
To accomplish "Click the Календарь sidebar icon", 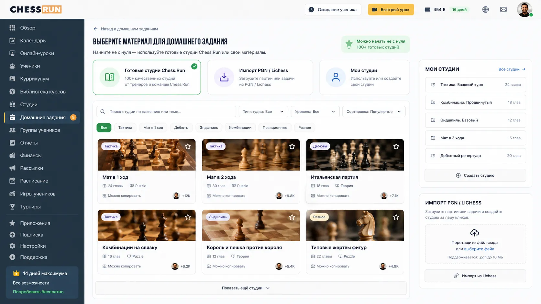I will tap(12, 40).
